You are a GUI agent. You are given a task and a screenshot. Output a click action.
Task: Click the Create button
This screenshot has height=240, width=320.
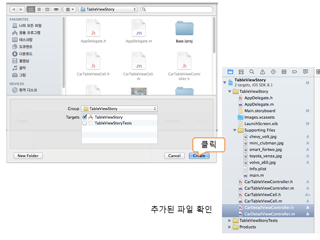(199, 156)
